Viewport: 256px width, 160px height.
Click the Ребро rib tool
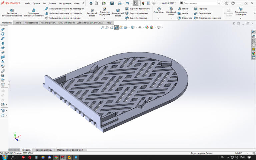point(183,9)
